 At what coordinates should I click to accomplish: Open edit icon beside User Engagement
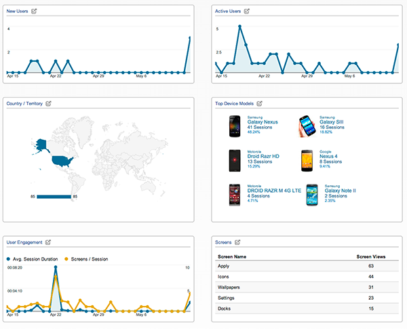tap(48, 242)
